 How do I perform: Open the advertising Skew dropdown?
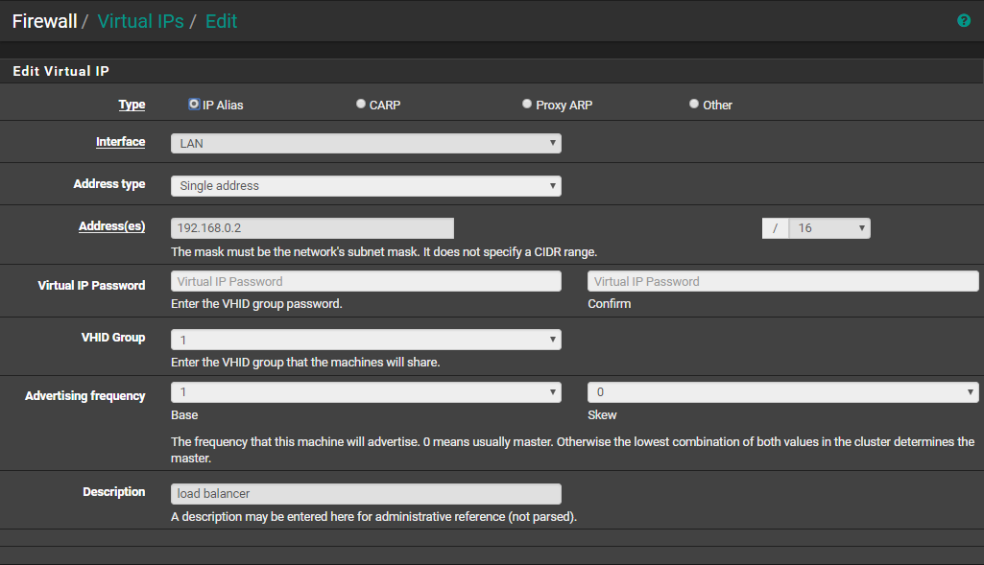[782, 392]
